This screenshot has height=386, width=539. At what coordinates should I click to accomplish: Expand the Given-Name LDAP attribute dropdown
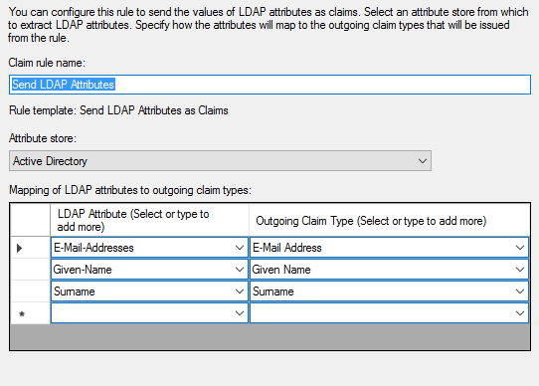coord(240,270)
